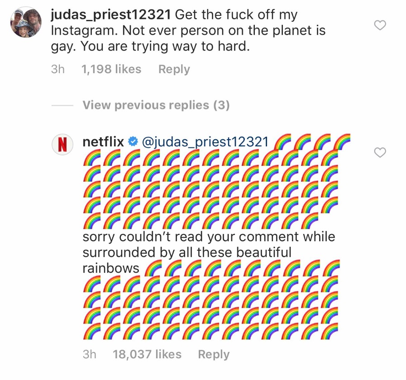Show the 18,037 likes list
The height and width of the screenshot is (380, 406).
pyautogui.click(x=147, y=354)
